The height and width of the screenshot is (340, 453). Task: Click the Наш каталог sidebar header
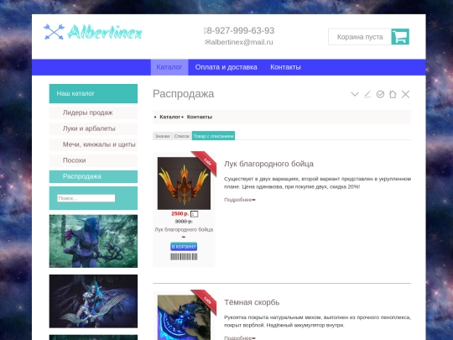93,93
